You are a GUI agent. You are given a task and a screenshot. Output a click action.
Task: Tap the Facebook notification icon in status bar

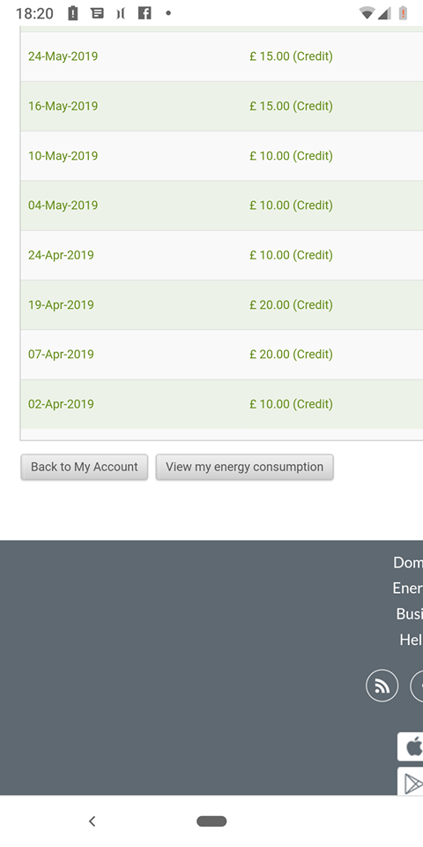pos(144,13)
